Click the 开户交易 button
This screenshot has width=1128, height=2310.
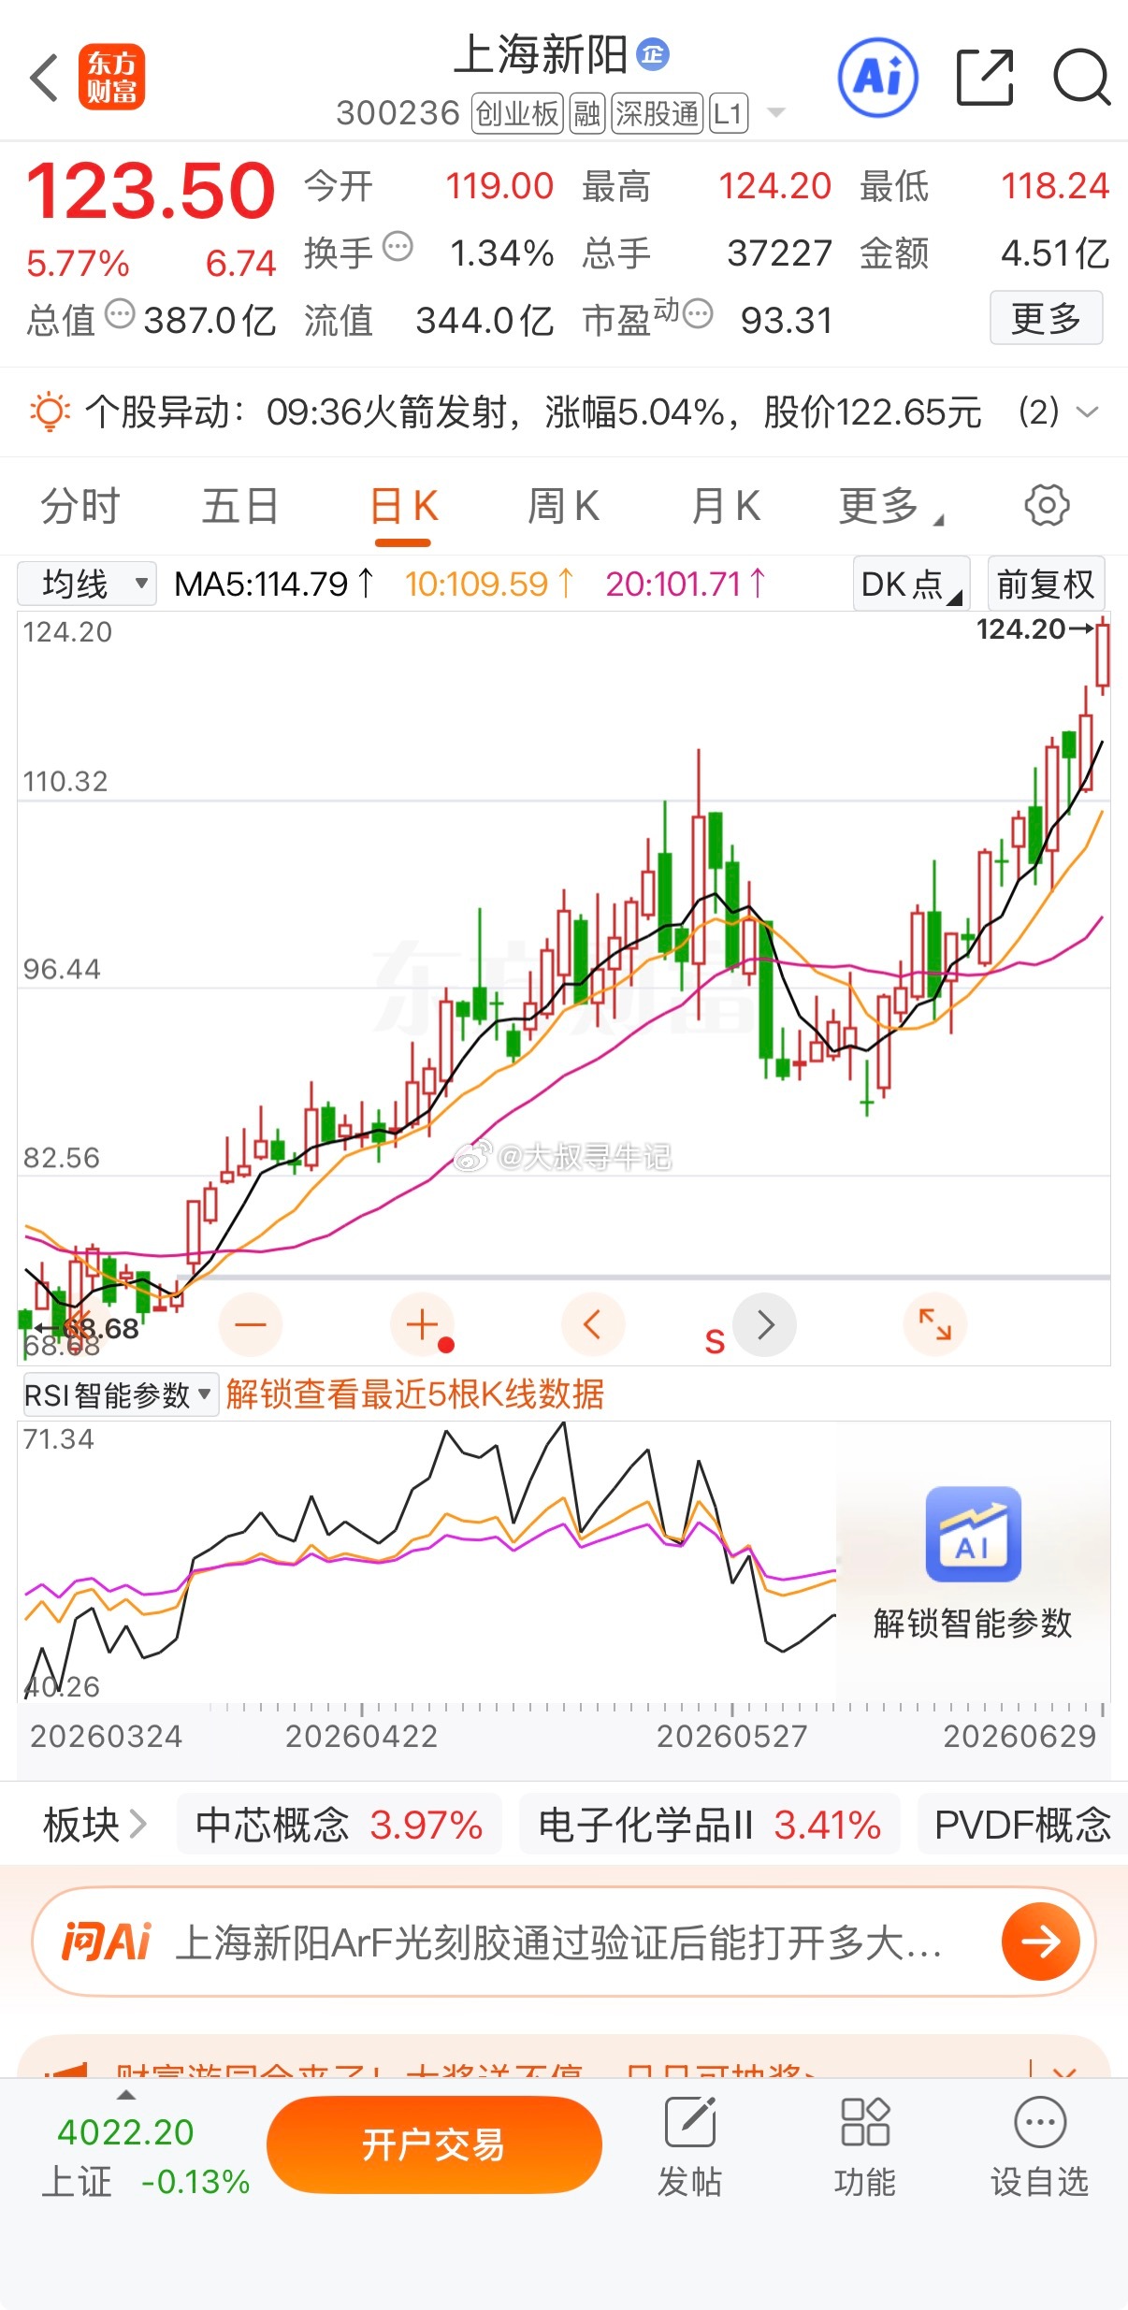click(434, 2144)
